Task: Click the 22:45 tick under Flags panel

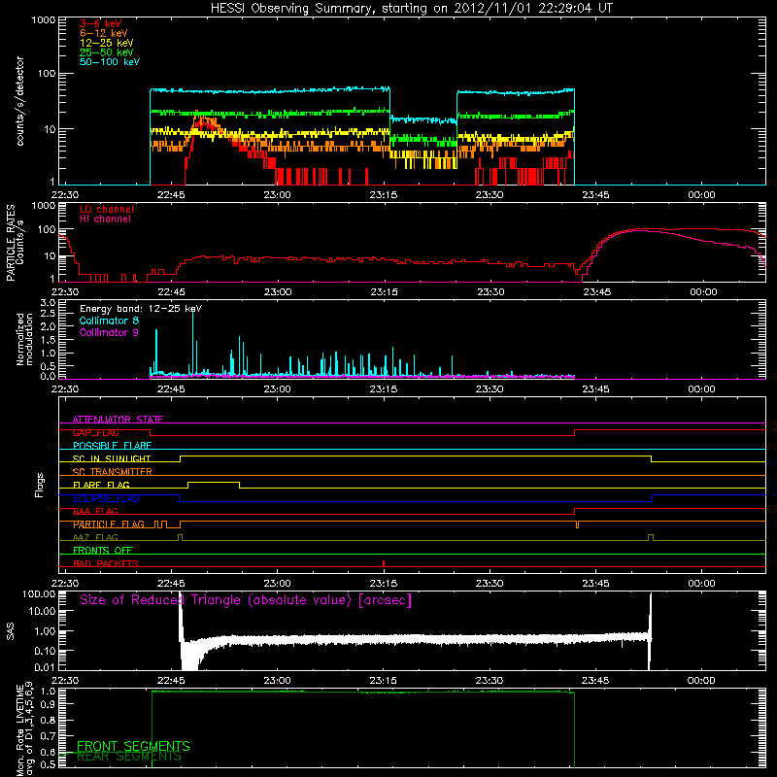Action: [x=172, y=584]
